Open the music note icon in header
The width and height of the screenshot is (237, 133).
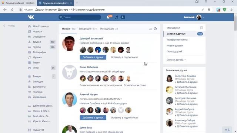point(116,17)
